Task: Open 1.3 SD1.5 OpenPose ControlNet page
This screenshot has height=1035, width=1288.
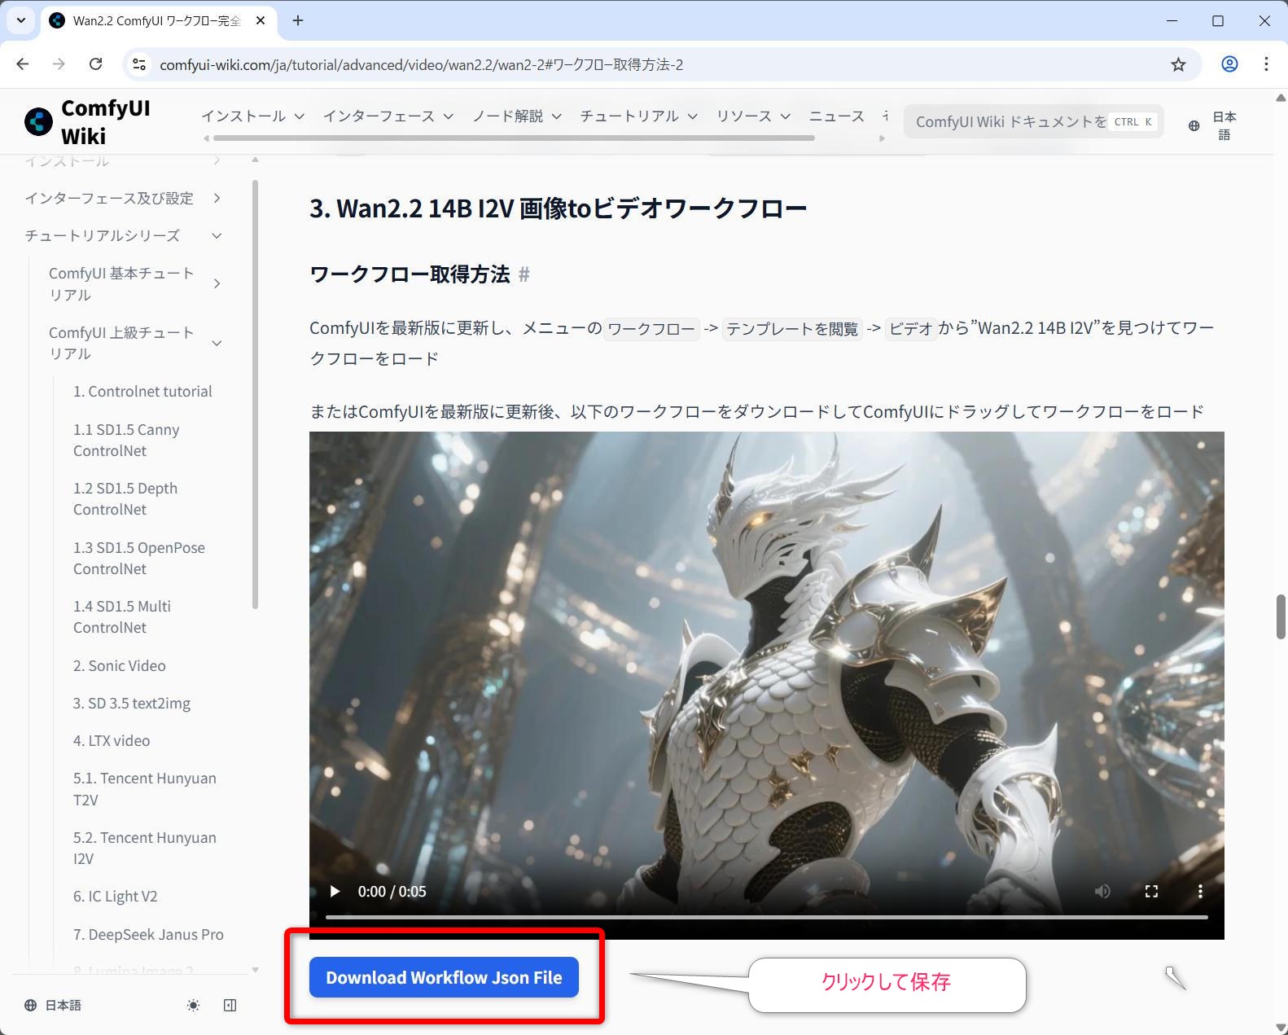Action: coord(139,558)
